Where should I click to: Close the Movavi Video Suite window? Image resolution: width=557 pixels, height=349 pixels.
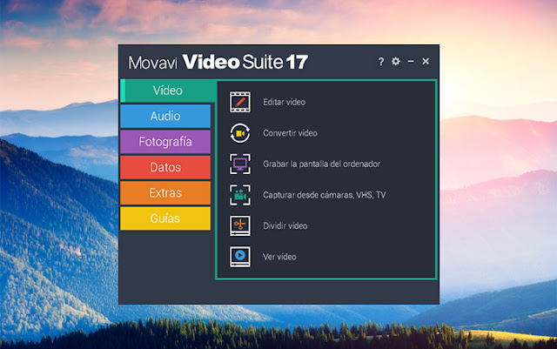pyautogui.click(x=426, y=62)
